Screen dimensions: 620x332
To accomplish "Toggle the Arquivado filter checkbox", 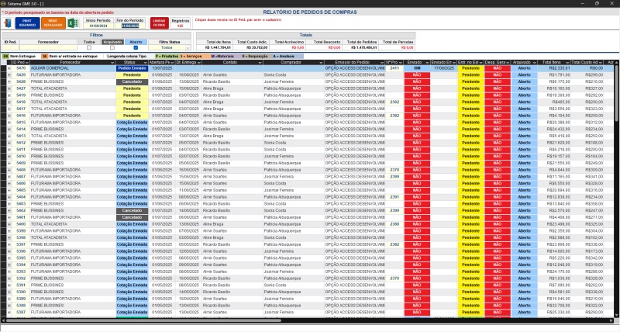I will pos(113,47).
